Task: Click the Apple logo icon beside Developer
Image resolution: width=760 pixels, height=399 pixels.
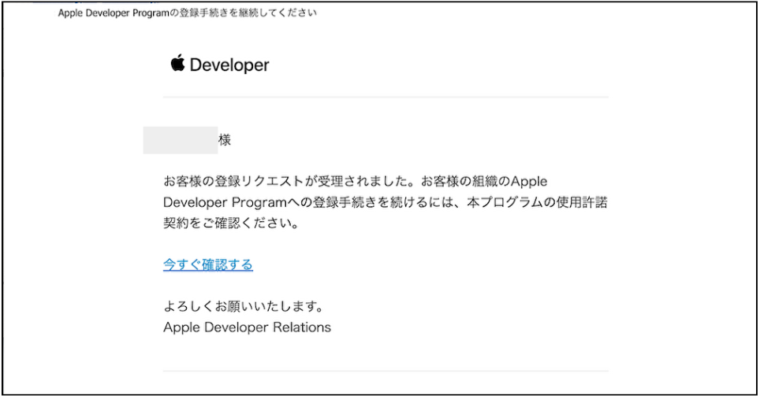Action: pos(177,64)
